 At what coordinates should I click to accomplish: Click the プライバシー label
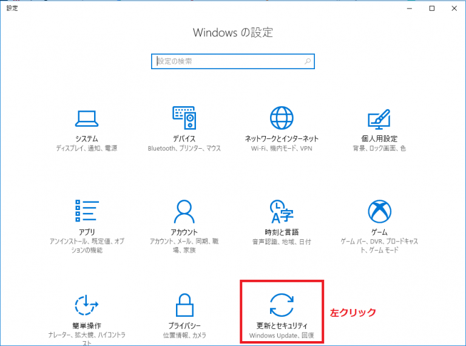click(184, 325)
